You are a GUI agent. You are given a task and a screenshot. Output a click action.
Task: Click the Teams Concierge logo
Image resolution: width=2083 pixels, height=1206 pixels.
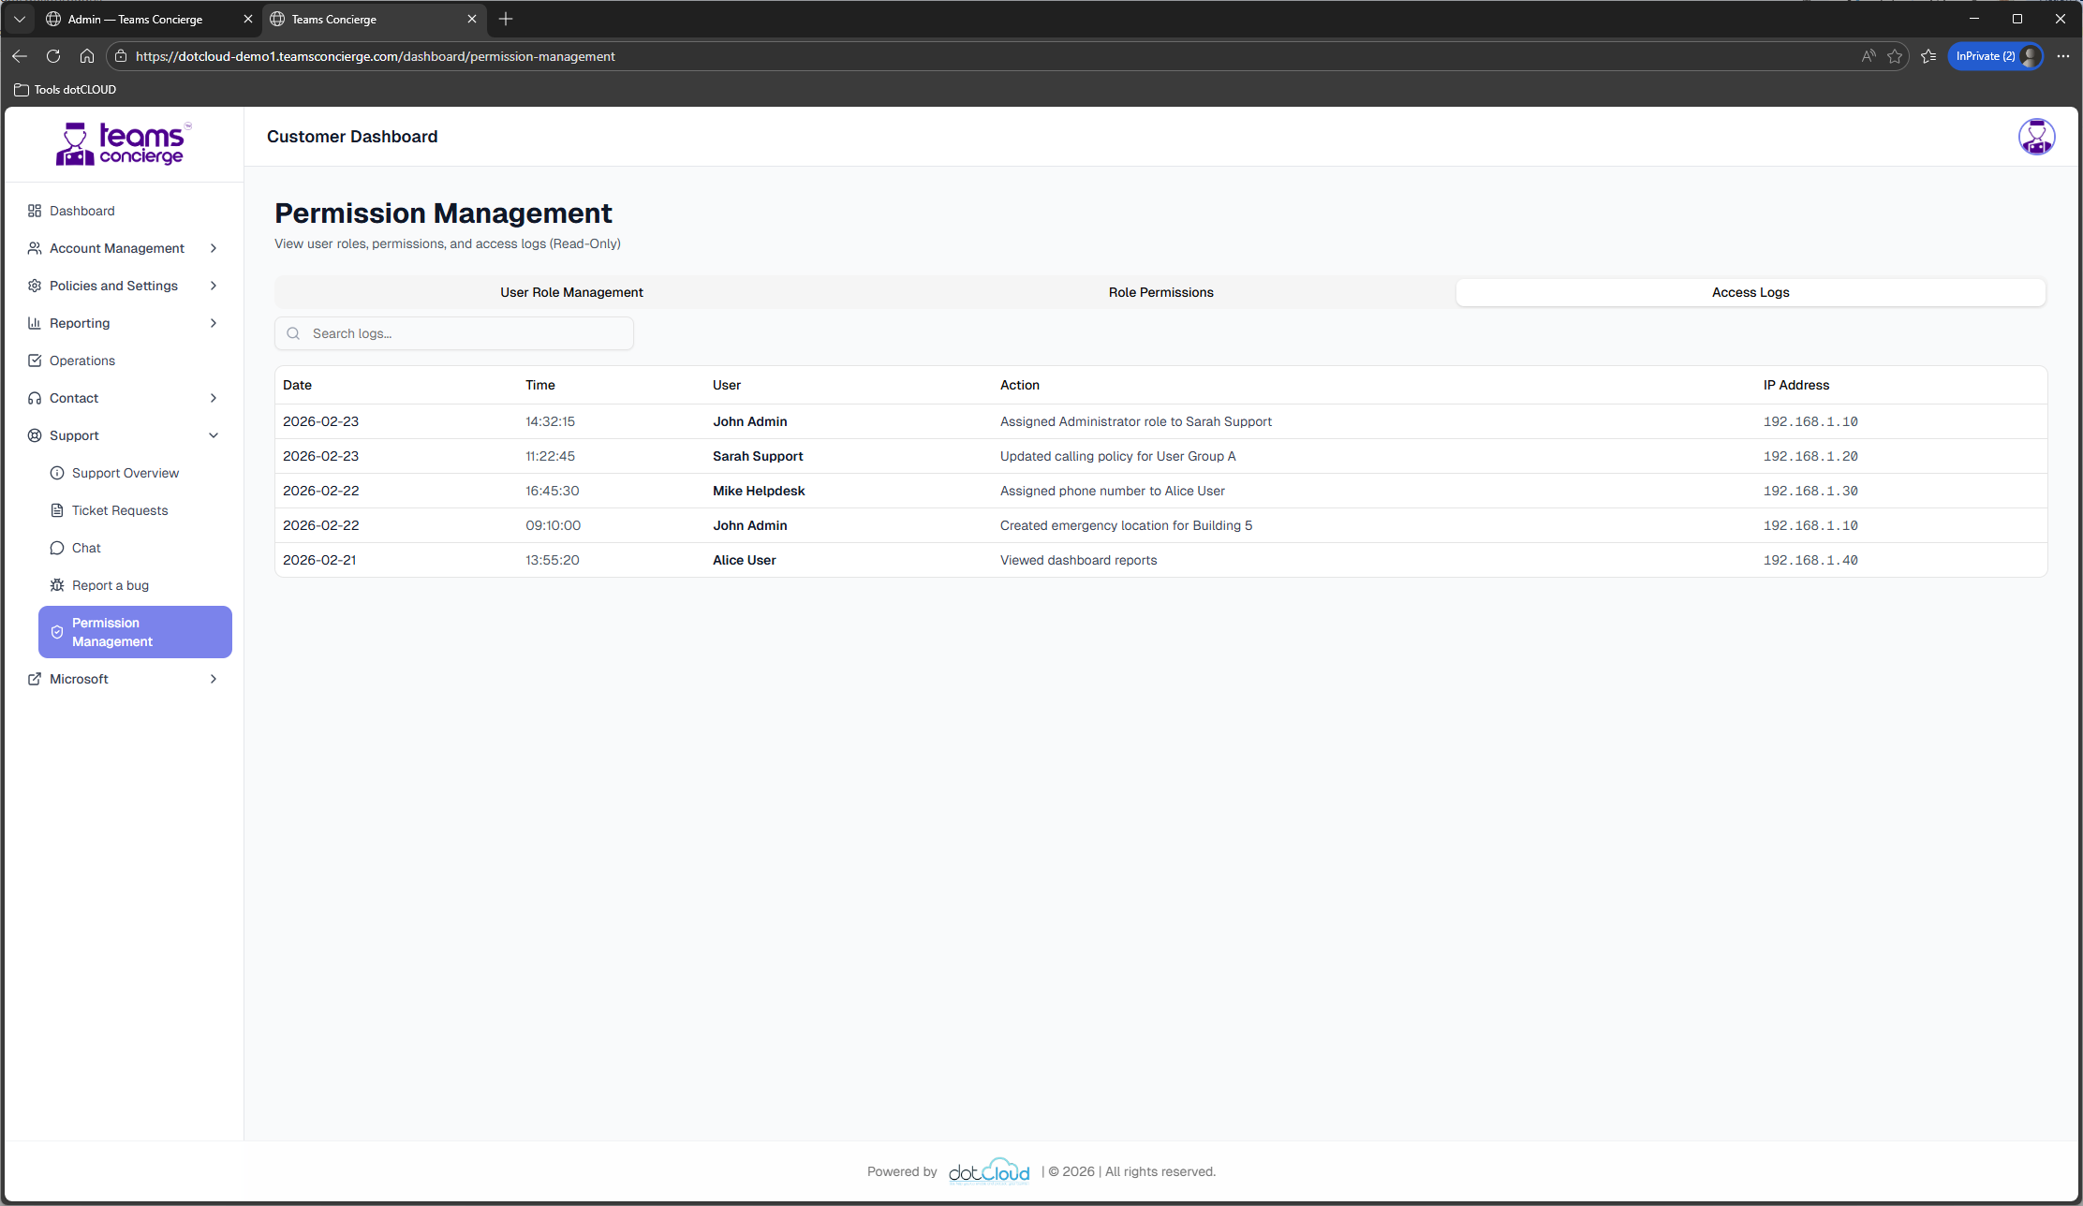click(125, 143)
